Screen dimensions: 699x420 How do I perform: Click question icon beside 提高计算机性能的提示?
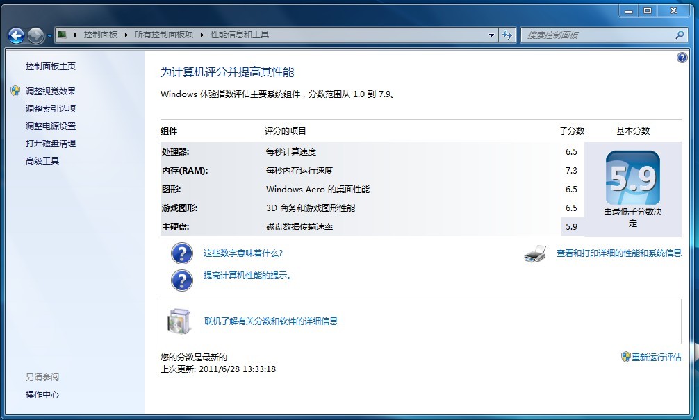pos(182,280)
